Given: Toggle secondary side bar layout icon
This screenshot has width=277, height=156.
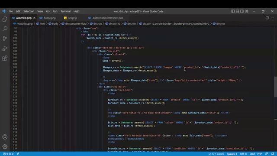Looking at the screenshot, I should coord(242,11).
